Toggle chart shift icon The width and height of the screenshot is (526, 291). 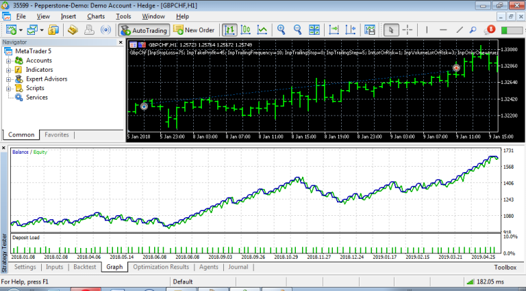(x=350, y=30)
